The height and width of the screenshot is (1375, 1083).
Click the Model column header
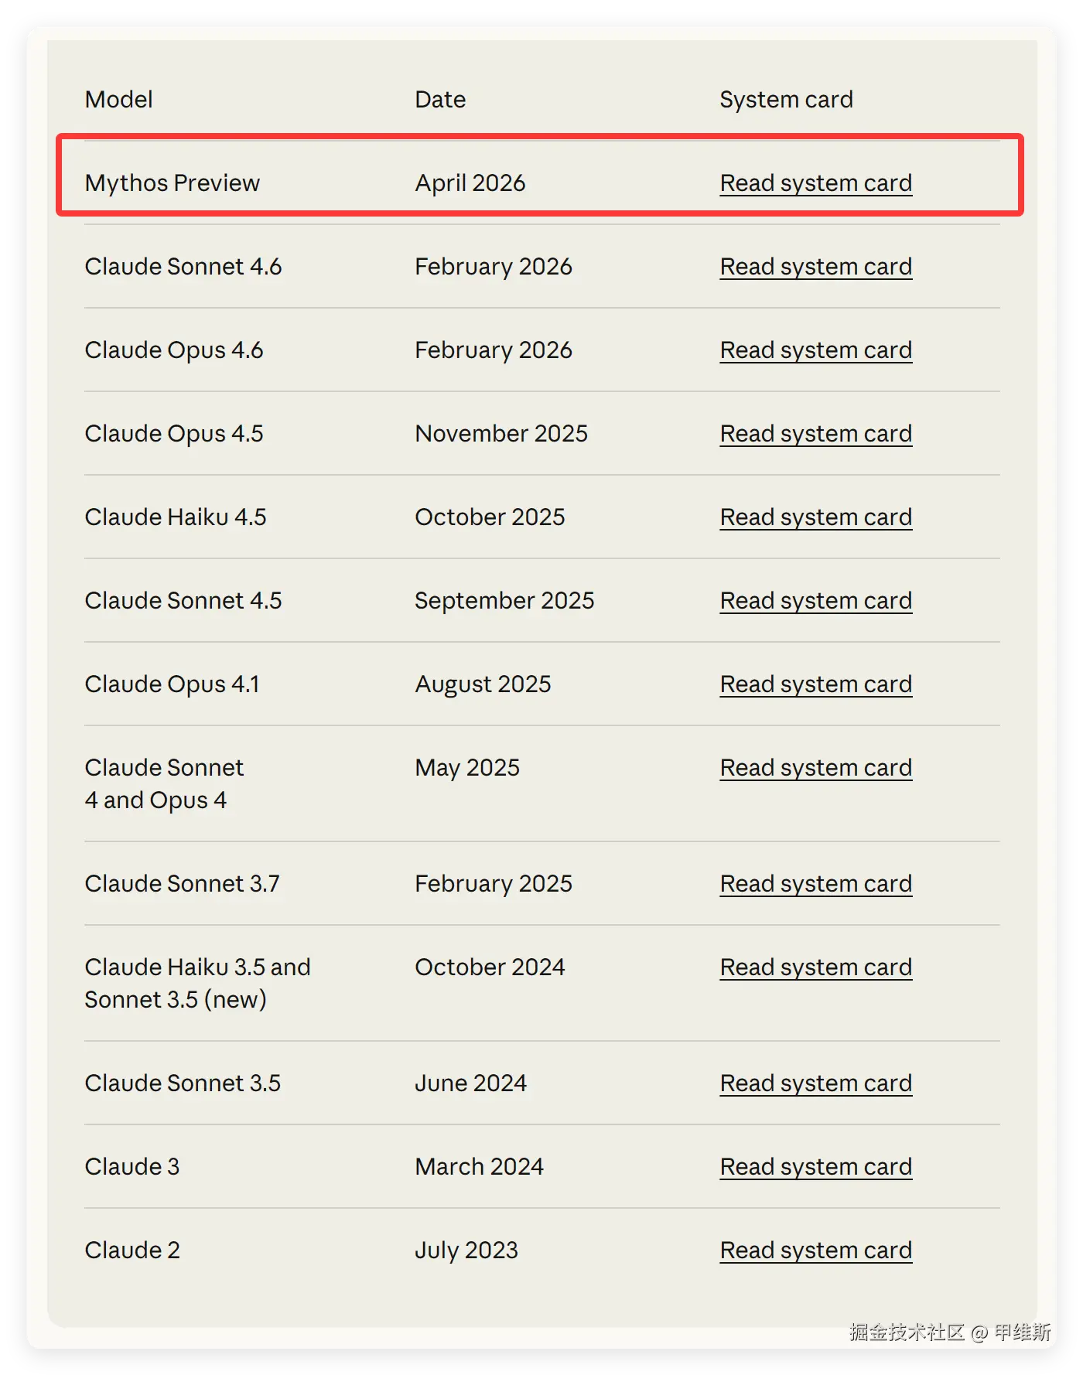[118, 100]
